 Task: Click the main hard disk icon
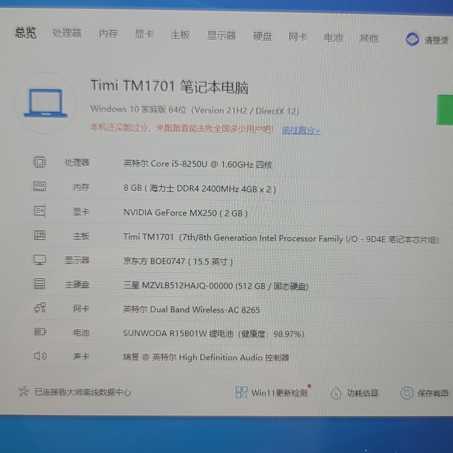40,284
